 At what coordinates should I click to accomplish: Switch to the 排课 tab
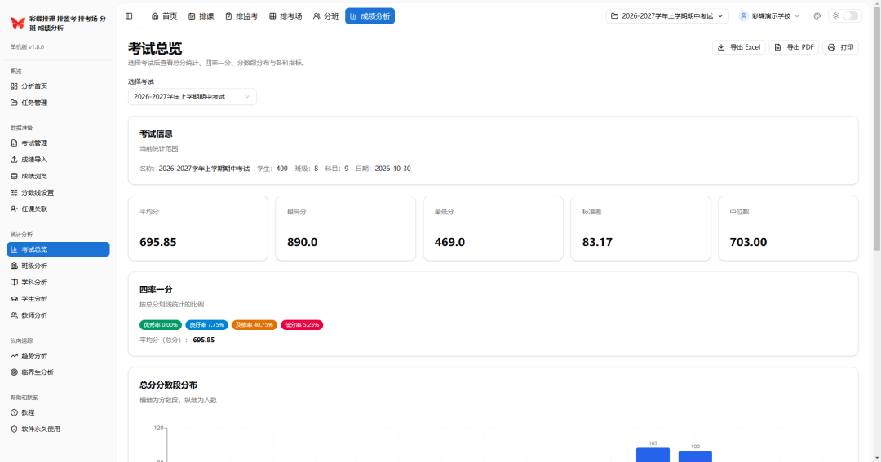tap(201, 16)
